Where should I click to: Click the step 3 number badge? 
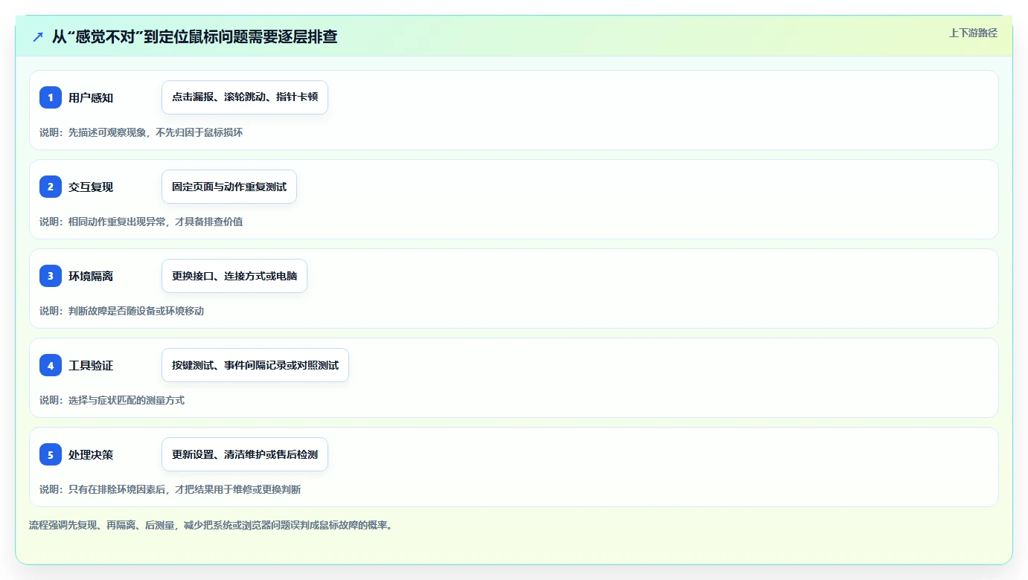(51, 276)
